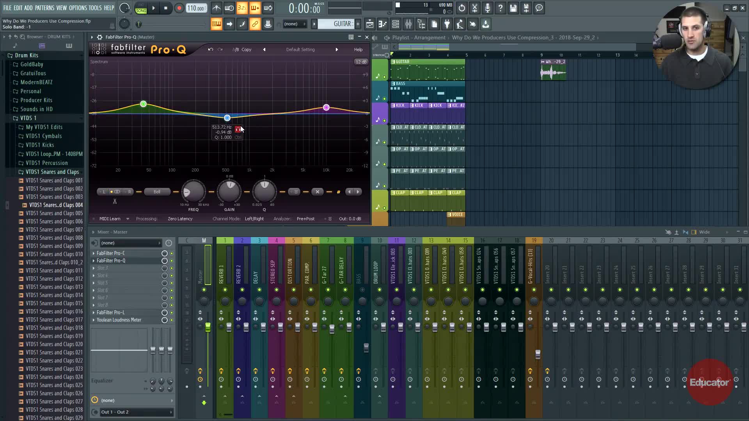This screenshot has width=749, height=421.
Task: Open the Bell filter shape dropdown
Action: [x=157, y=192]
